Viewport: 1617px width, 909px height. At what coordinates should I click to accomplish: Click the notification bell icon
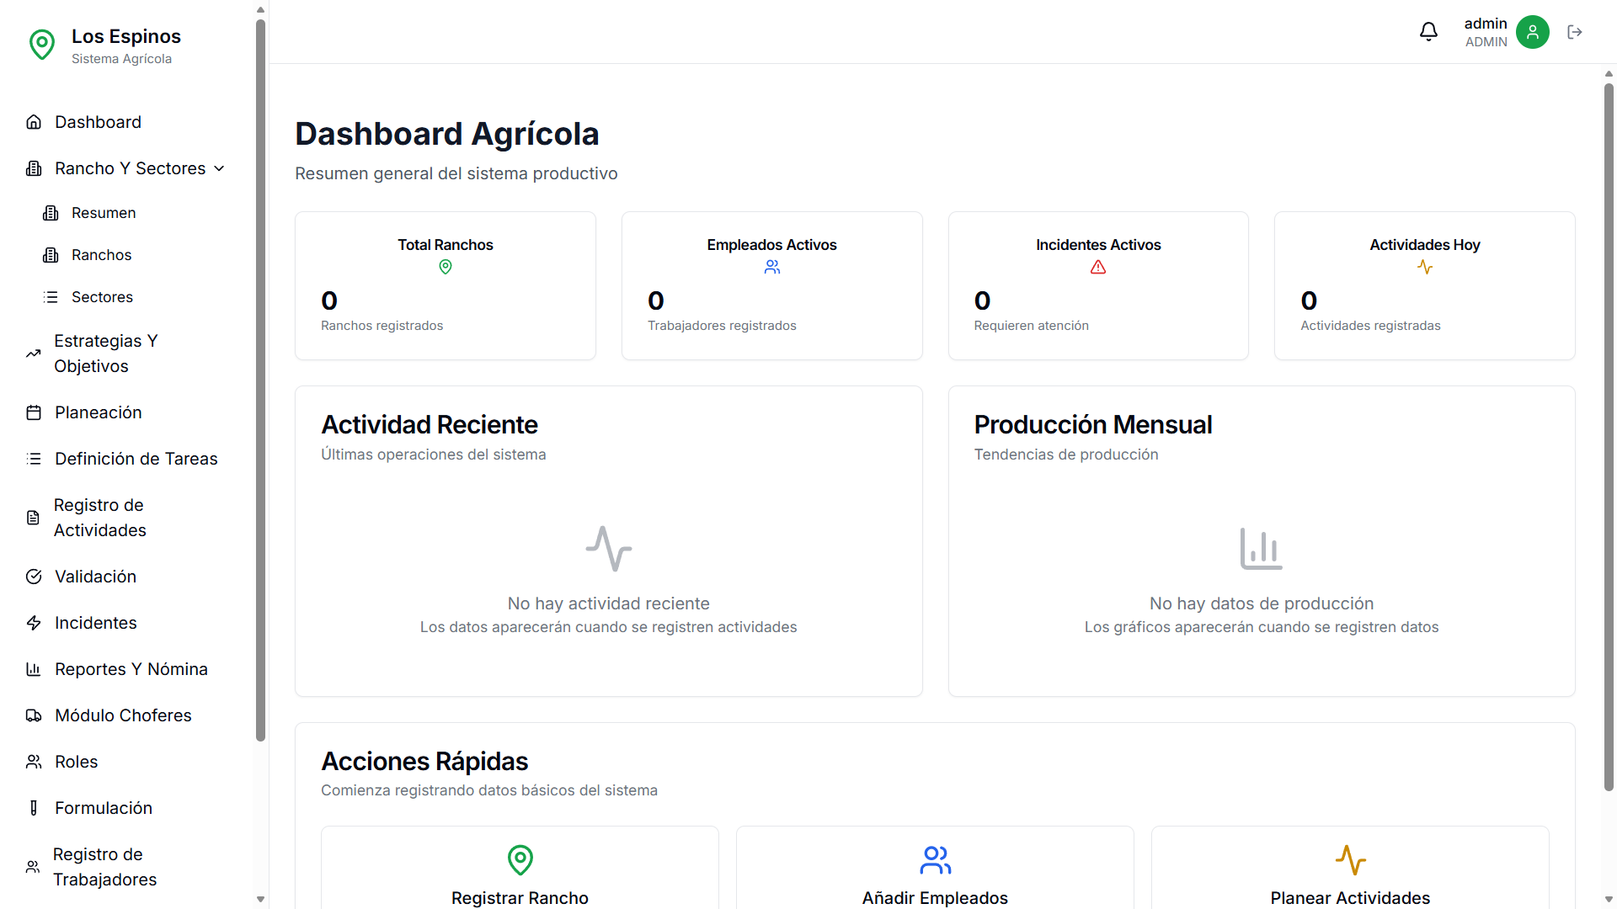(1428, 32)
